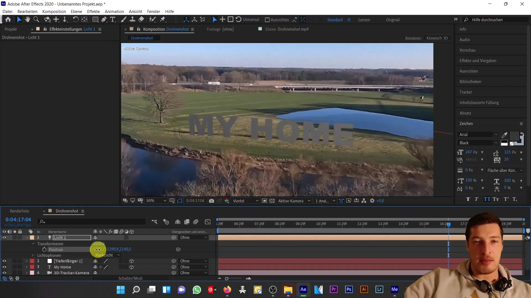
Task: Open the Effekte menu in menu bar
Action: [x=93, y=11]
